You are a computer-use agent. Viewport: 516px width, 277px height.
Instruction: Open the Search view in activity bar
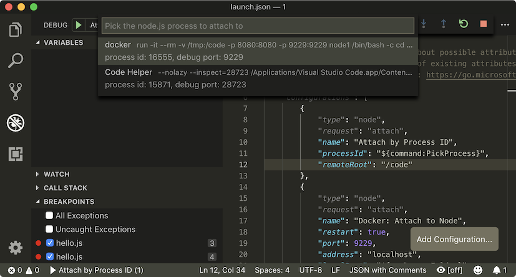(16, 61)
